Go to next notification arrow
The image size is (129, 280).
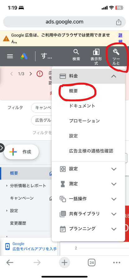pyautogui.click(x=31, y=74)
